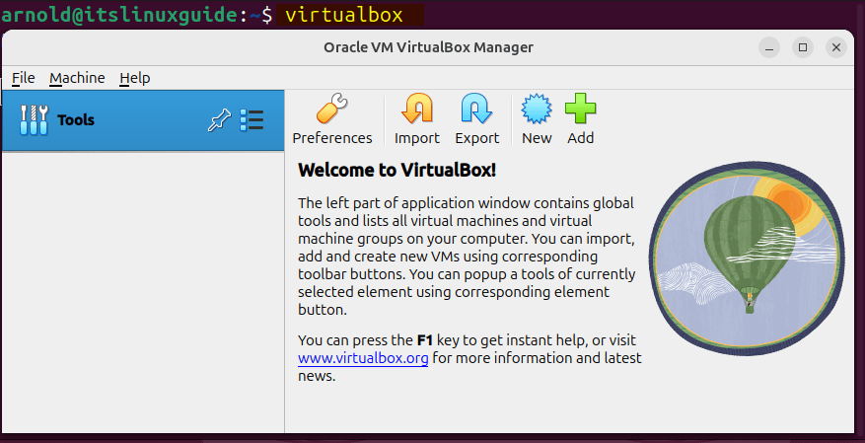Maximize the VirtualBox Manager window
Image resolution: width=865 pixels, height=443 pixels.
[803, 47]
